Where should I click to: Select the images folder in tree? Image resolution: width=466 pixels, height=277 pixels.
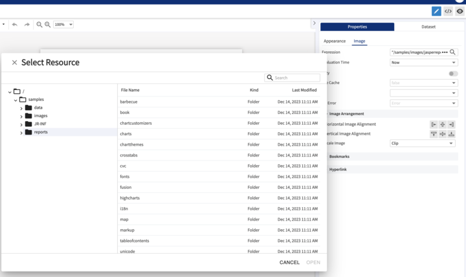point(41,116)
